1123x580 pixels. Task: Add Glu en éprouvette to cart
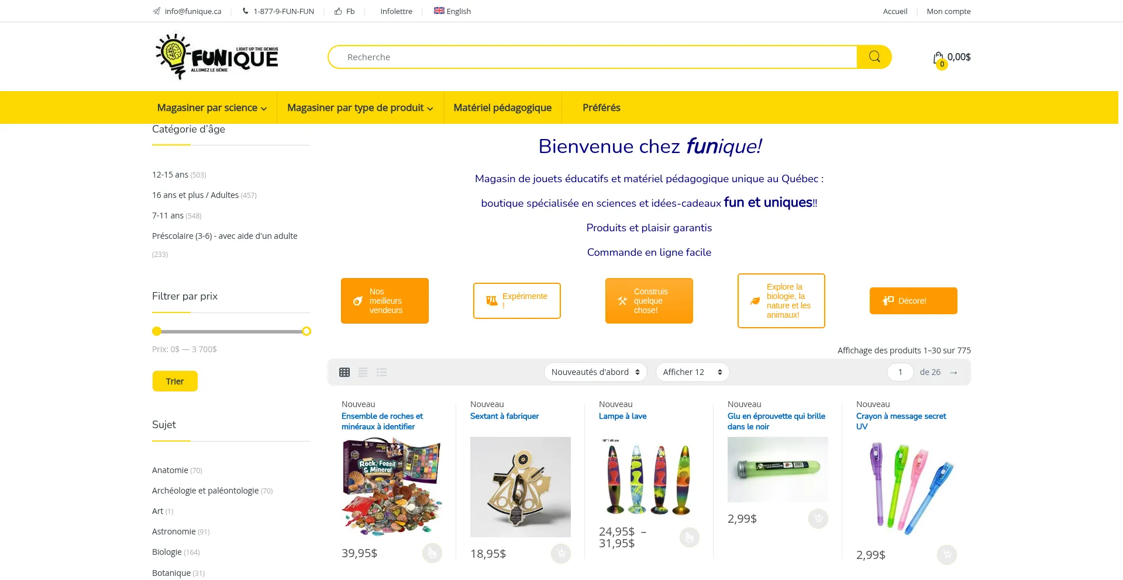(x=818, y=518)
